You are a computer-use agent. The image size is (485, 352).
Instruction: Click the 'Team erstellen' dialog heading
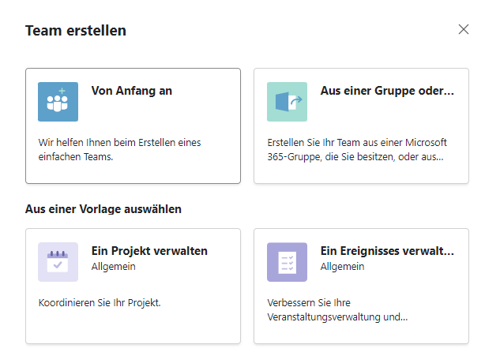click(76, 31)
